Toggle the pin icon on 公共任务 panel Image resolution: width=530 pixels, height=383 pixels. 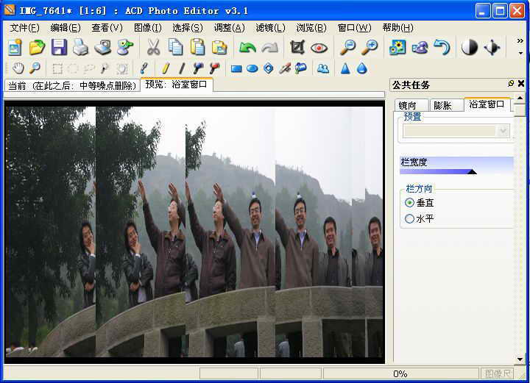(511, 84)
